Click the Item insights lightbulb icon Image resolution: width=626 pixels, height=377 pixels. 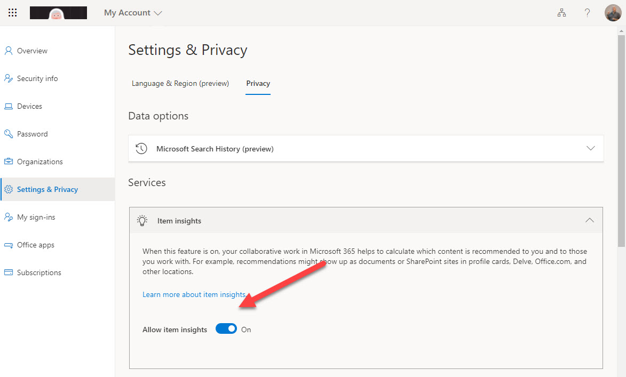(x=142, y=221)
